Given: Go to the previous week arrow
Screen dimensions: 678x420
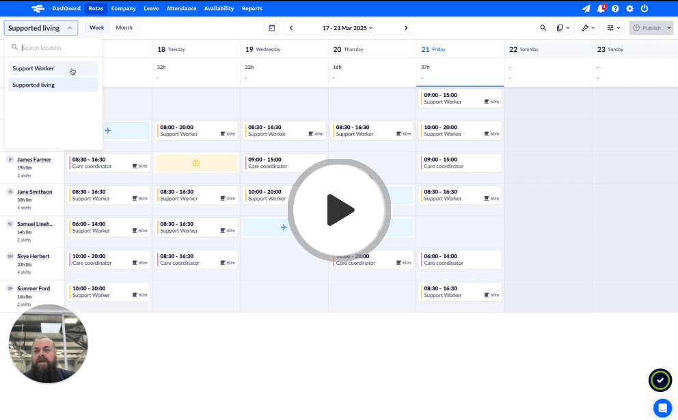Looking at the screenshot, I should (291, 28).
